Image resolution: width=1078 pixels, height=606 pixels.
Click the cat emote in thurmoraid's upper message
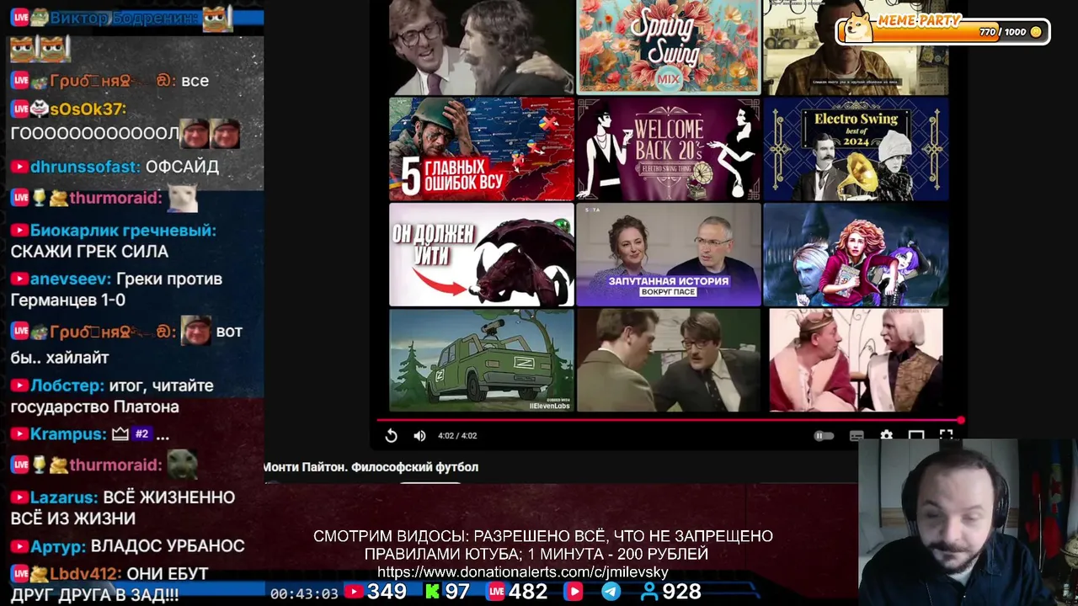[x=183, y=199]
